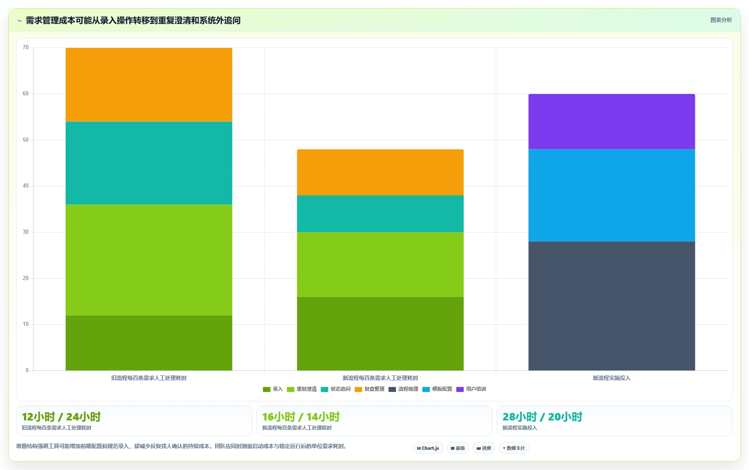749x470 pixels.
Task: Click the light green 重复澄清 segment of the 旧流程 bar
Action: pyautogui.click(x=149, y=260)
